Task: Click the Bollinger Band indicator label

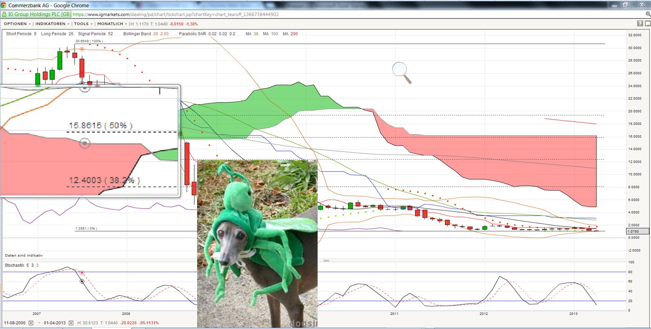Action: pyautogui.click(x=146, y=34)
